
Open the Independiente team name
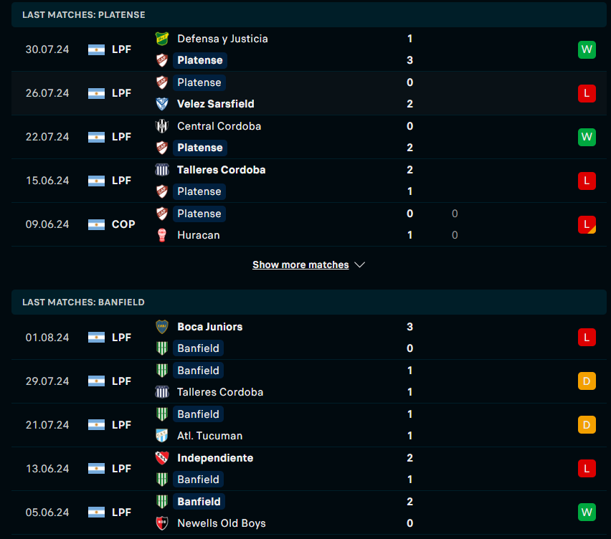coord(215,458)
